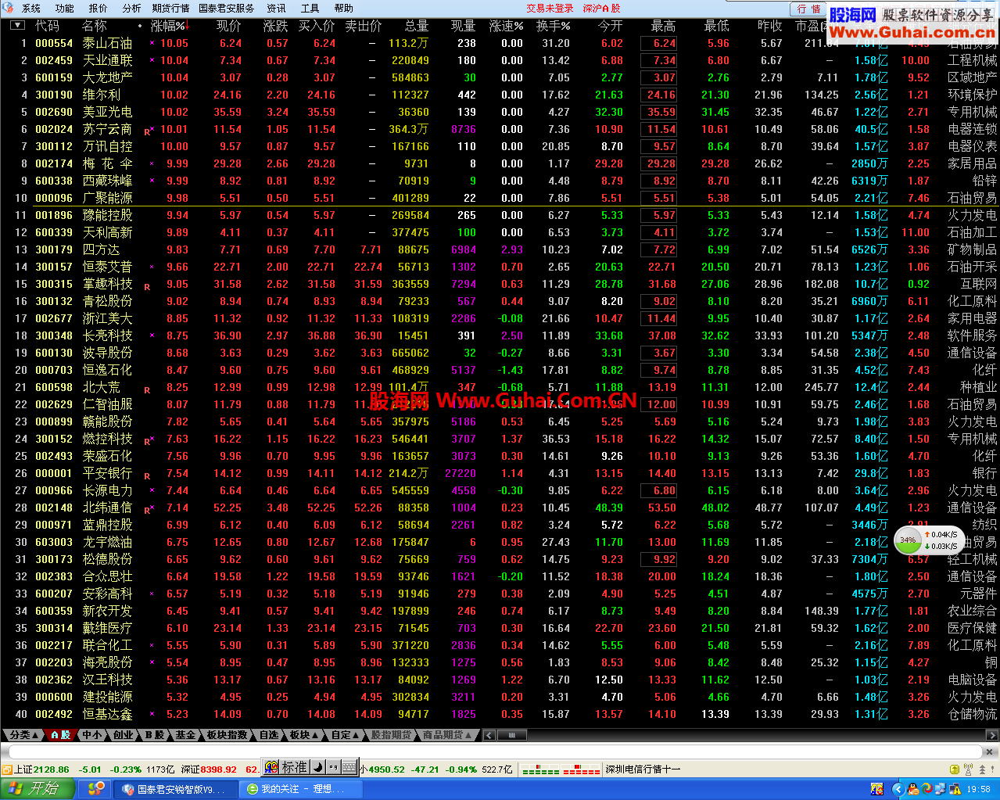This screenshot has width=1000, height=800.
Task: Expand hidden system tray icons
Action: click(898, 789)
